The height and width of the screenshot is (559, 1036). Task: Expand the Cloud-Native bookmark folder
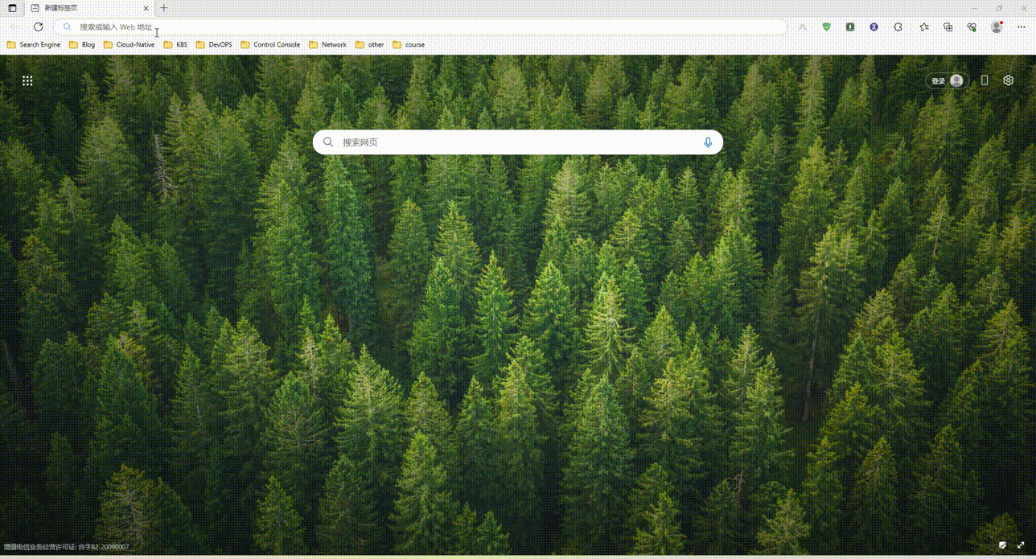[129, 45]
